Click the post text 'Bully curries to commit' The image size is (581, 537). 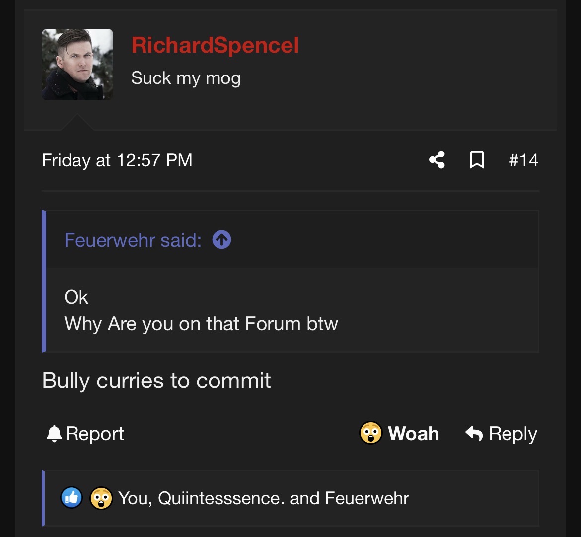pyautogui.click(x=156, y=381)
